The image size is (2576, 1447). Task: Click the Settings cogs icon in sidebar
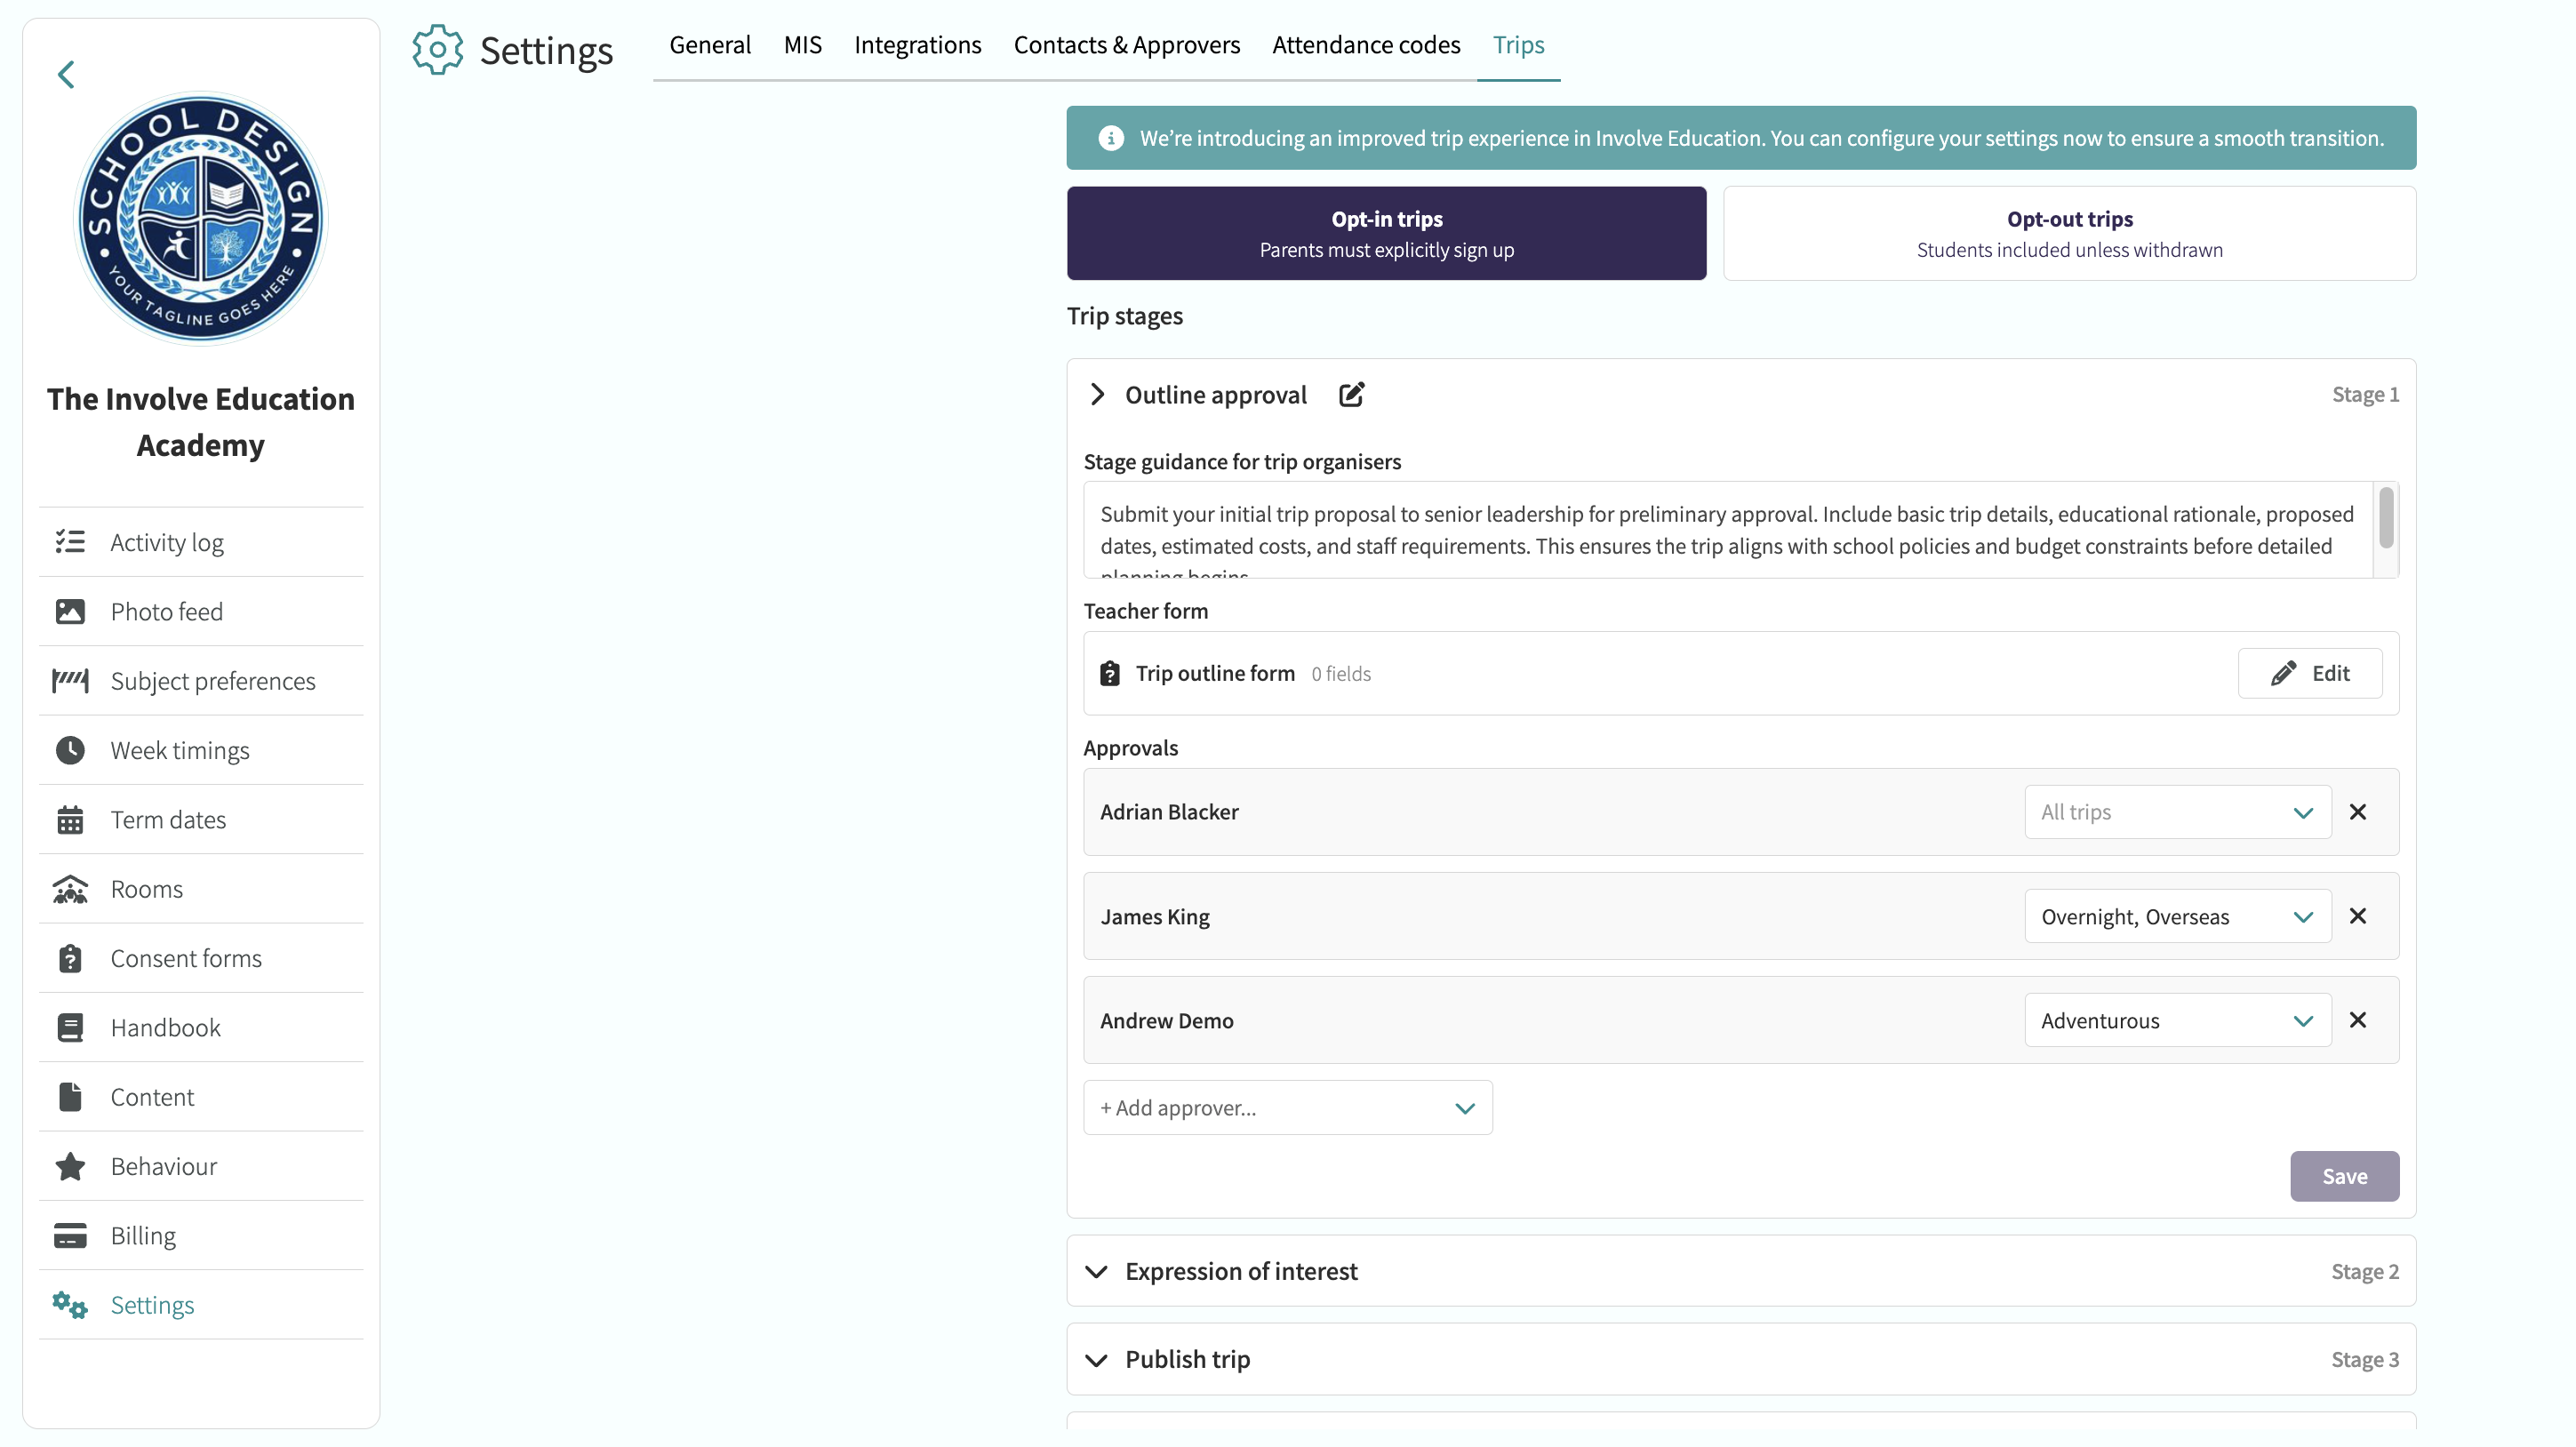[70, 1305]
